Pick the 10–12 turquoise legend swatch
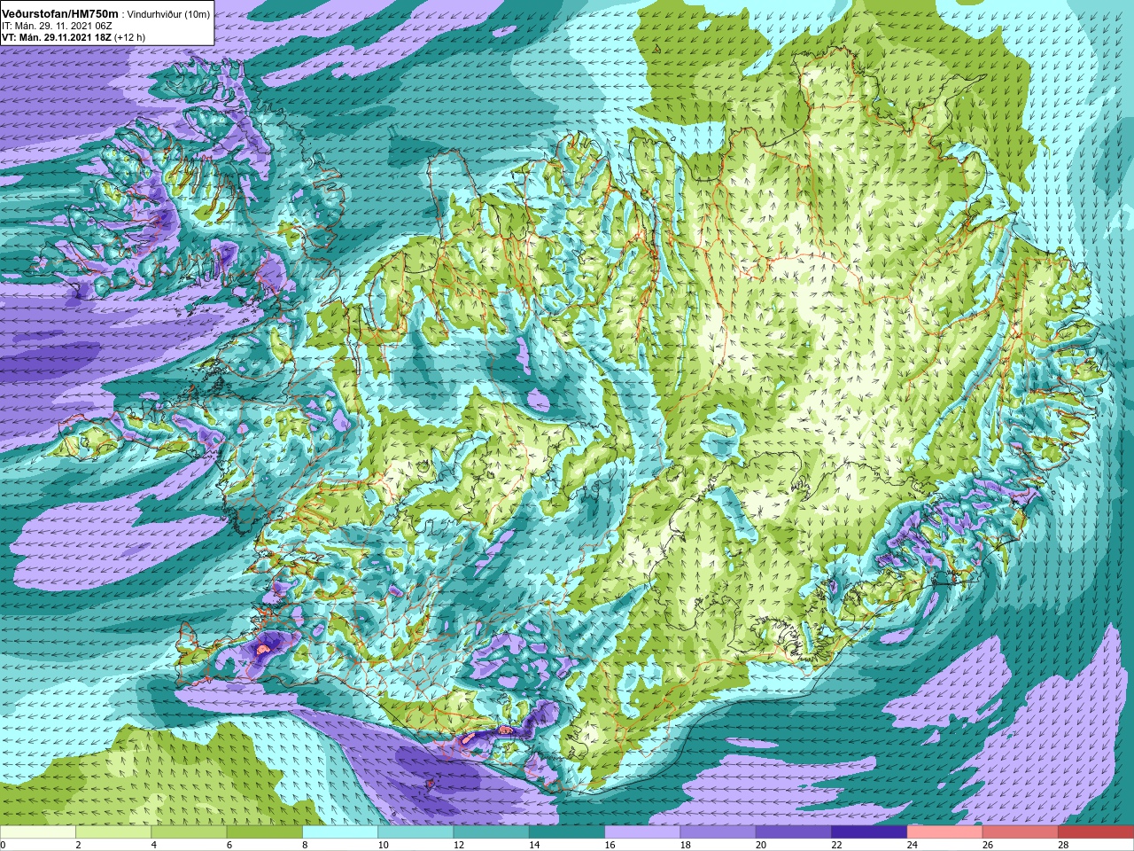This screenshot has width=1134, height=851. [x=416, y=832]
